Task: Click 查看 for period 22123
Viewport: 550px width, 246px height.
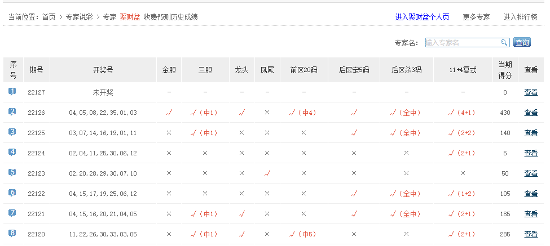Action: click(531, 173)
